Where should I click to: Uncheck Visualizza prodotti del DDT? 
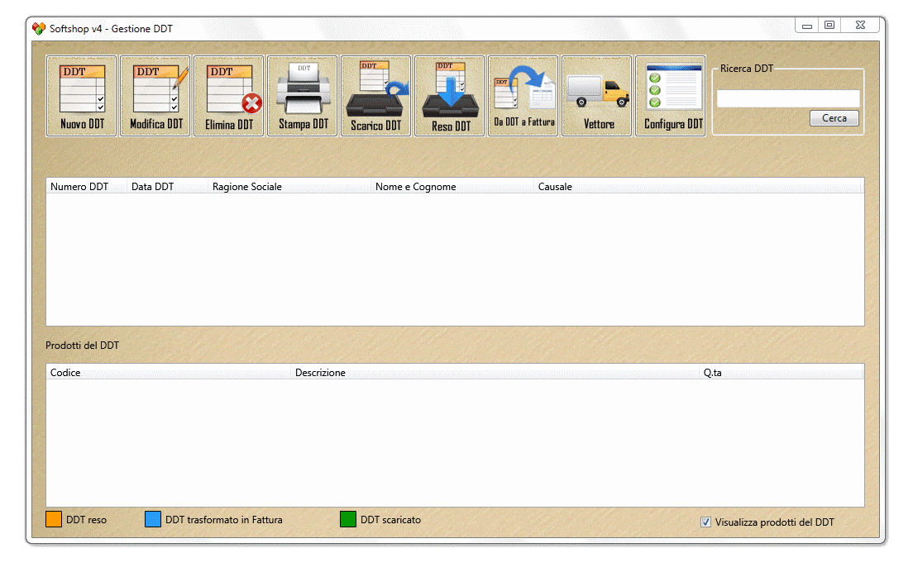pyautogui.click(x=706, y=522)
